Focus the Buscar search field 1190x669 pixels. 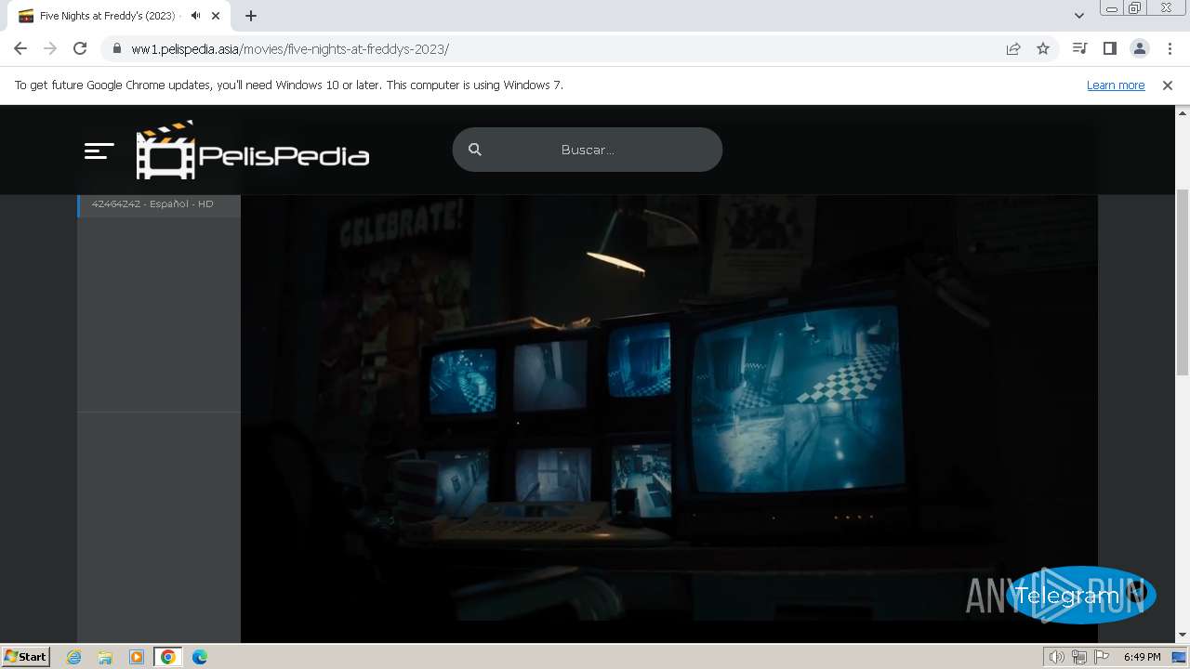tap(588, 150)
